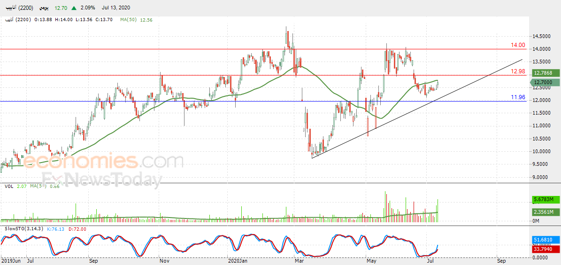Viewport: 561px width, 265px height.
Task: Click the 2.3561M volume average tag
Action: click(545, 212)
